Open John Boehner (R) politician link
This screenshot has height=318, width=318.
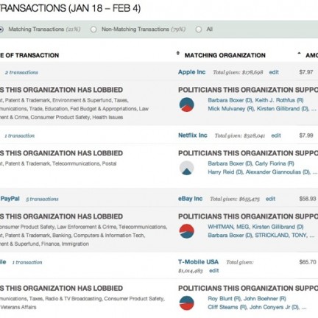pos(265,299)
